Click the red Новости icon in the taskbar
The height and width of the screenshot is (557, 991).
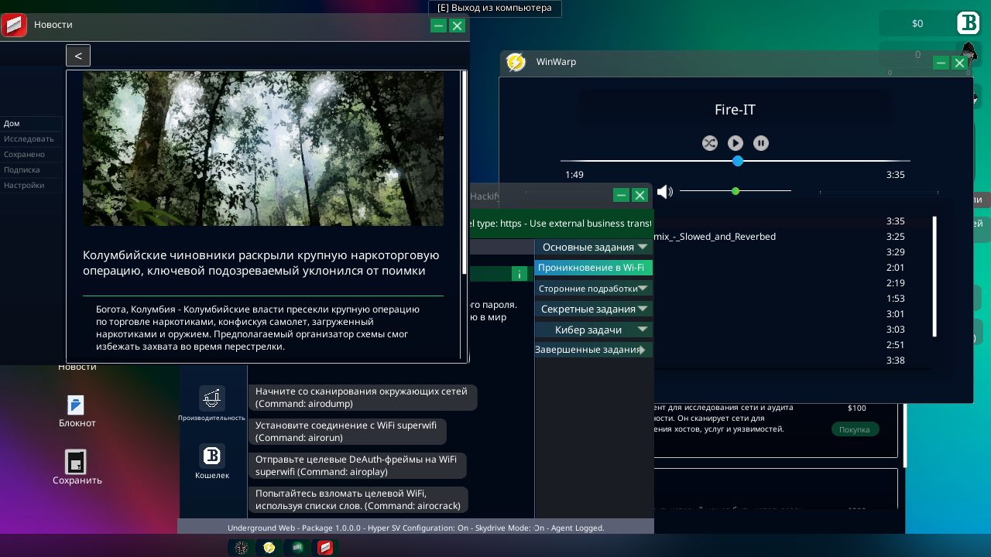(324, 548)
